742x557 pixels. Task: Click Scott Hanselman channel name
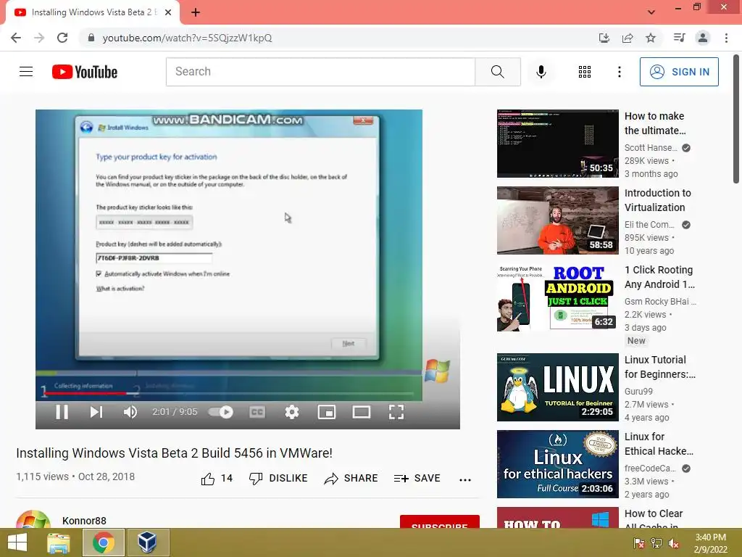(651, 148)
